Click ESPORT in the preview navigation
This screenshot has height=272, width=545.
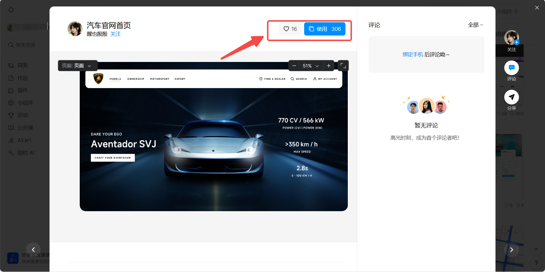tap(180, 79)
